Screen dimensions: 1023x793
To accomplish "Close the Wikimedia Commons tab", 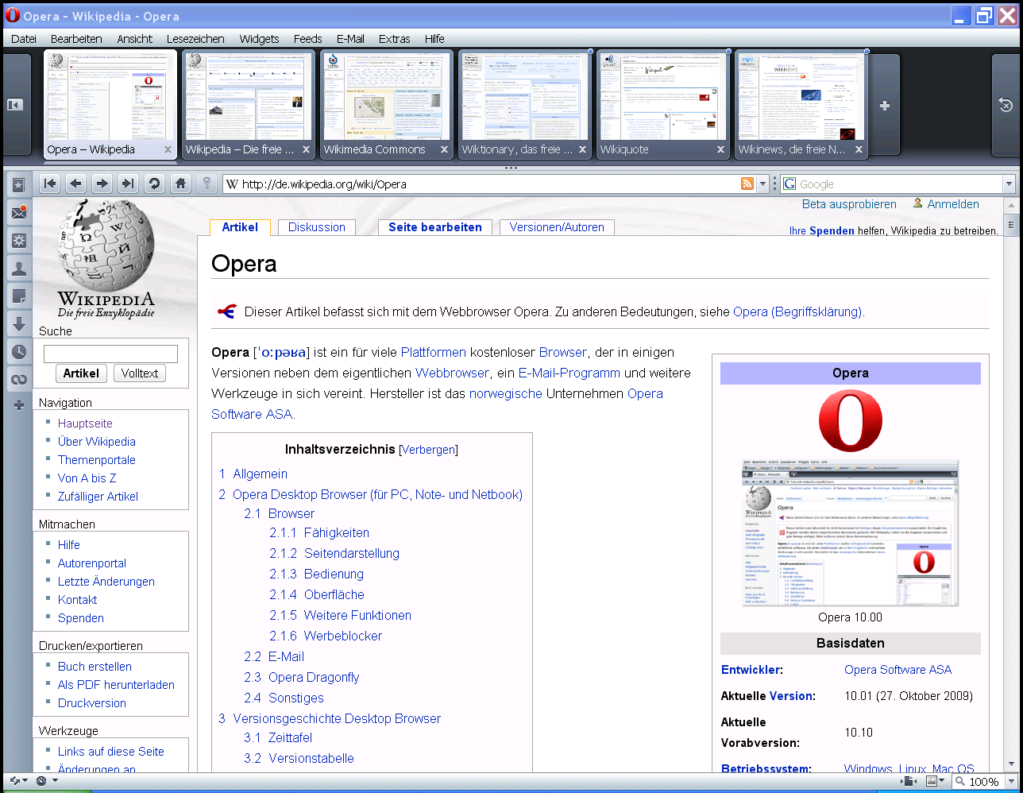I will [x=444, y=149].
